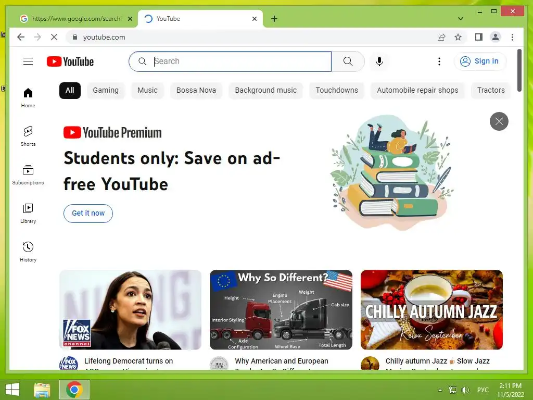Click the padlock site info icon
The width and height of the screenshot is (533, 400).
pos(75,37)
